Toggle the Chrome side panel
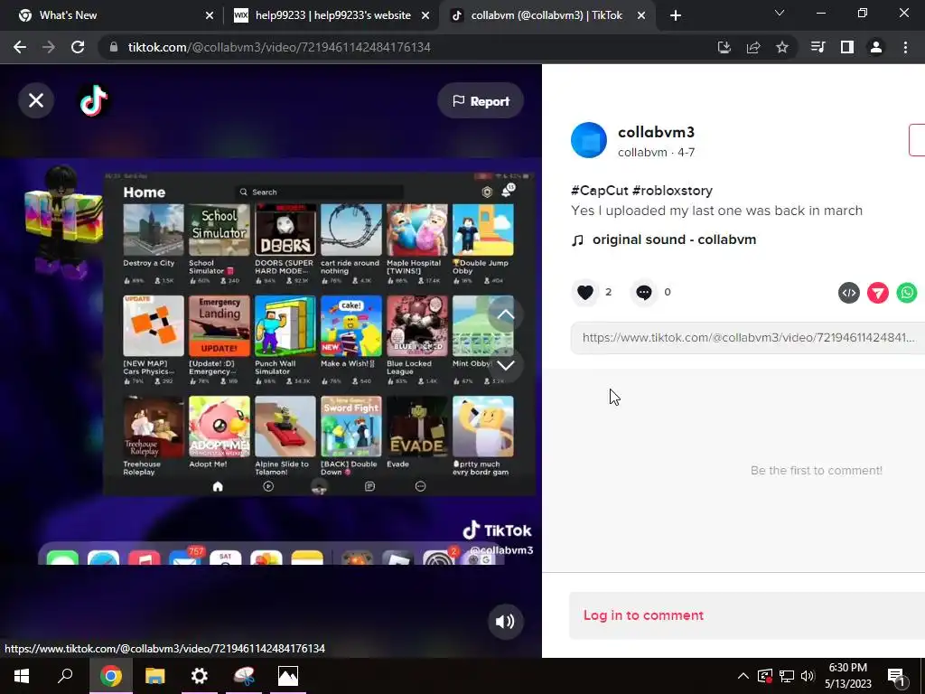The width and height of the screenshot is (925, 694). point(847,47)
